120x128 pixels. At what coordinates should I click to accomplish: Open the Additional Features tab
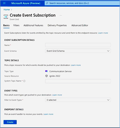[x=33, y=25]
